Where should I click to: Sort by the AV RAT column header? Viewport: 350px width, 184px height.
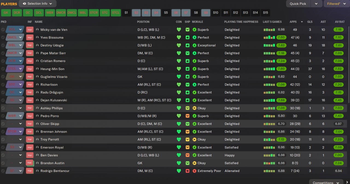[x=340, y=22]
